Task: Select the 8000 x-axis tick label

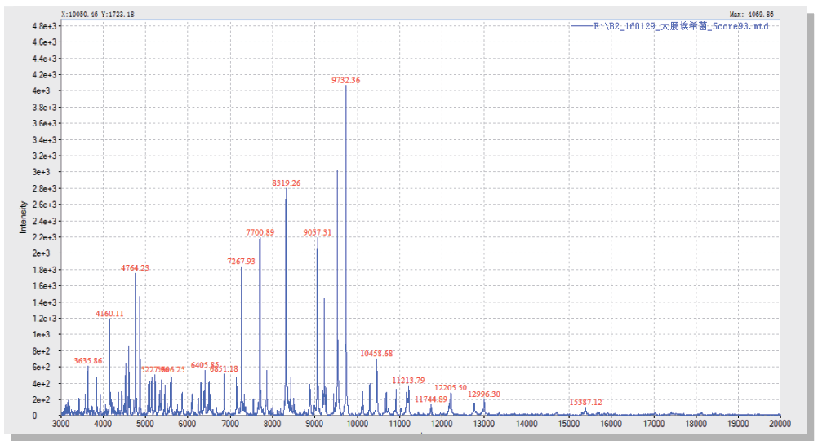Action: 272,424
